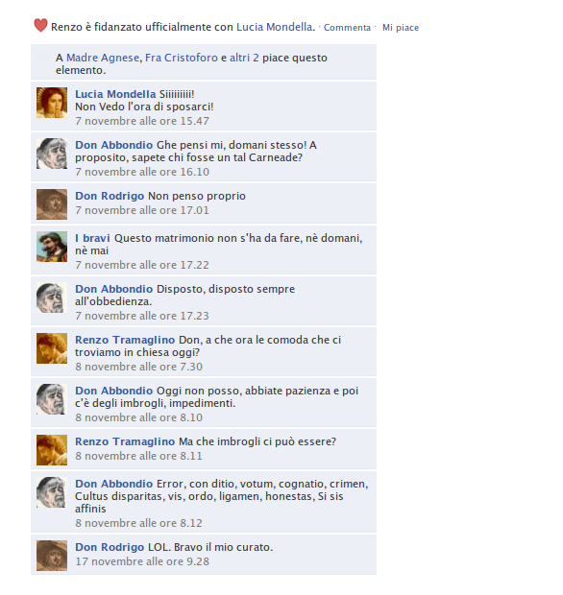Open I bravi profile picture
Viewport: 563px width, 595px height.
52,247
